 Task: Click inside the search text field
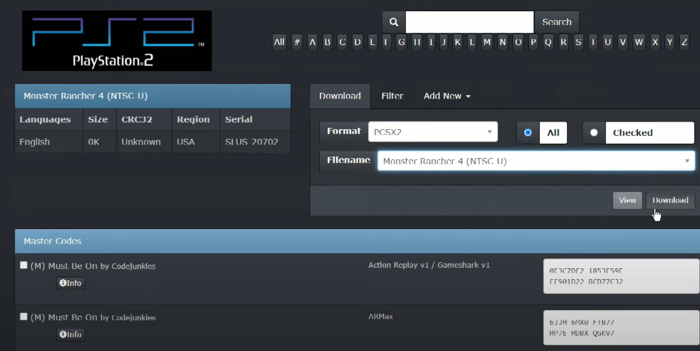pyautogui.click(x=469, y=22)
